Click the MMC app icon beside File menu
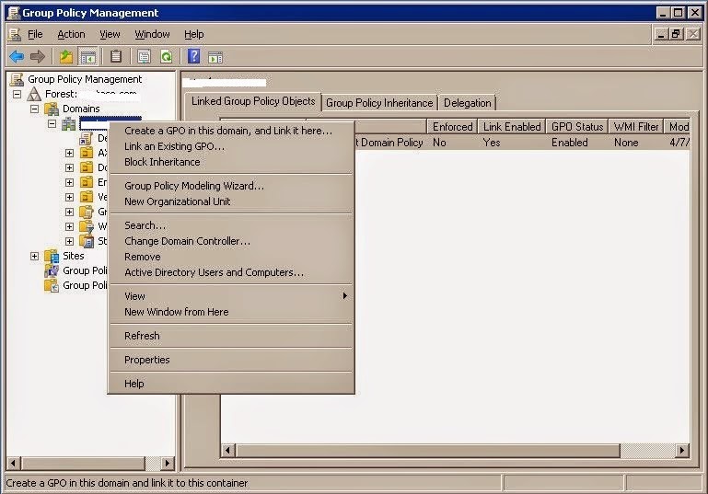 point(15,34)
